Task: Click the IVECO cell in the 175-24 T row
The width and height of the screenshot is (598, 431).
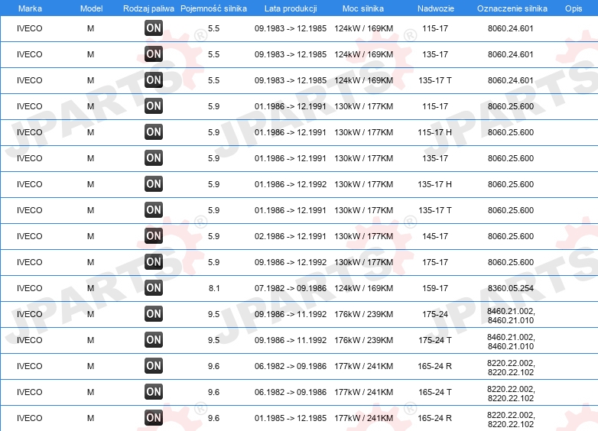Action: [x=29, y=340]
